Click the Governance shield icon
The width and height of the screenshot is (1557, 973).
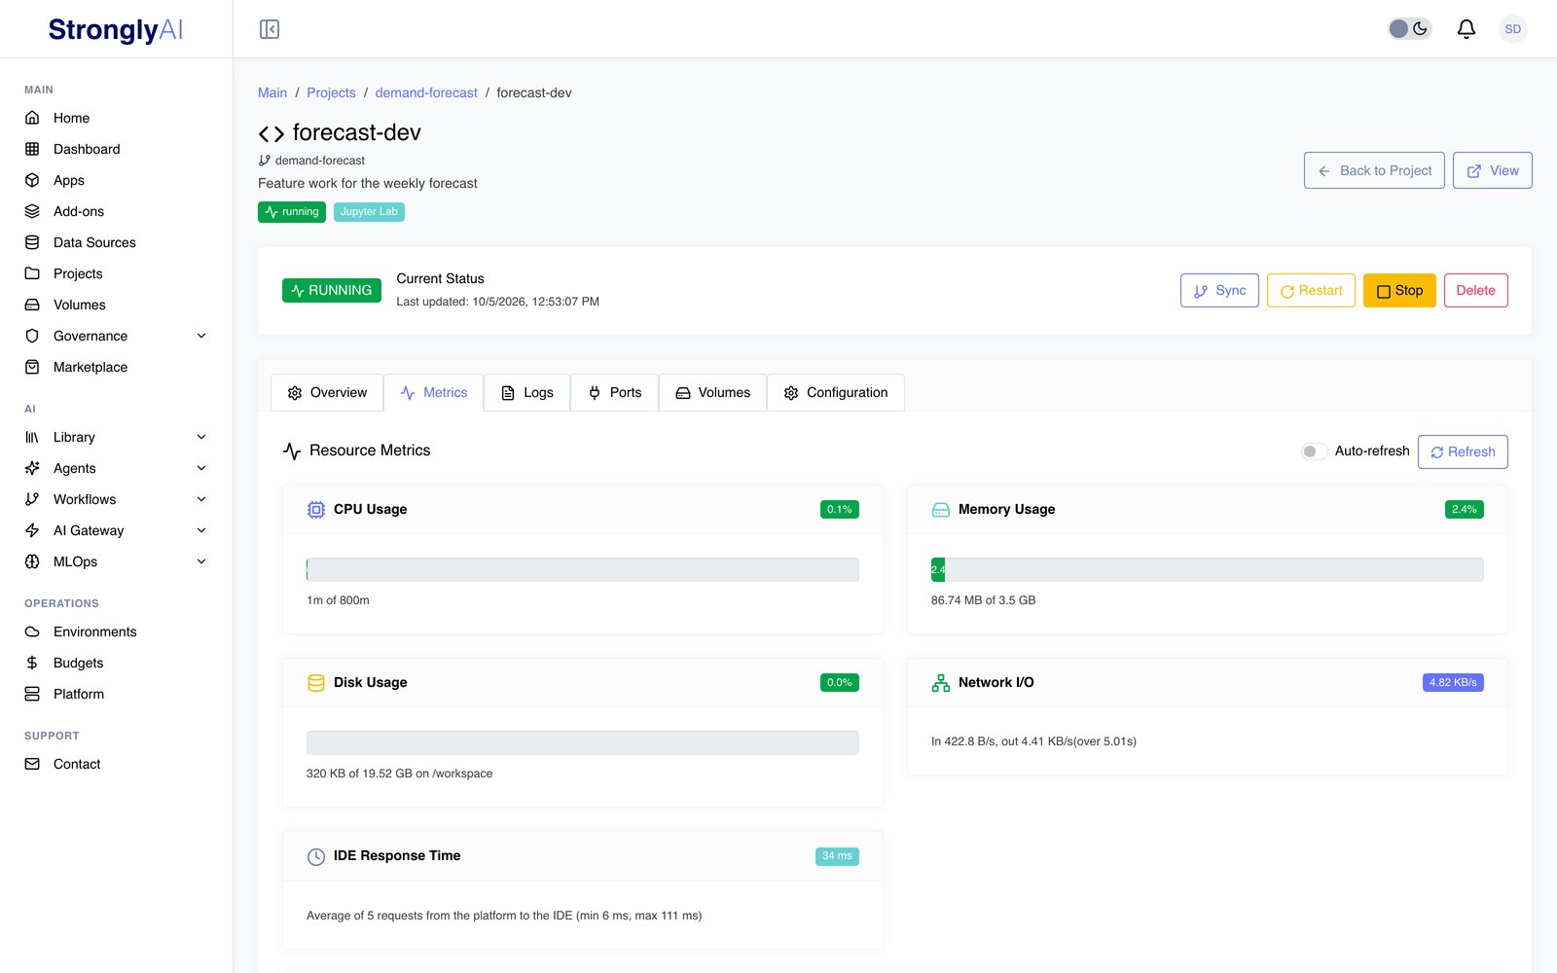32,336
